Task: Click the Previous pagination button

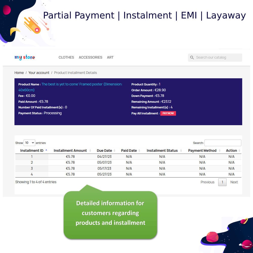Action: (x=207, y=182)
